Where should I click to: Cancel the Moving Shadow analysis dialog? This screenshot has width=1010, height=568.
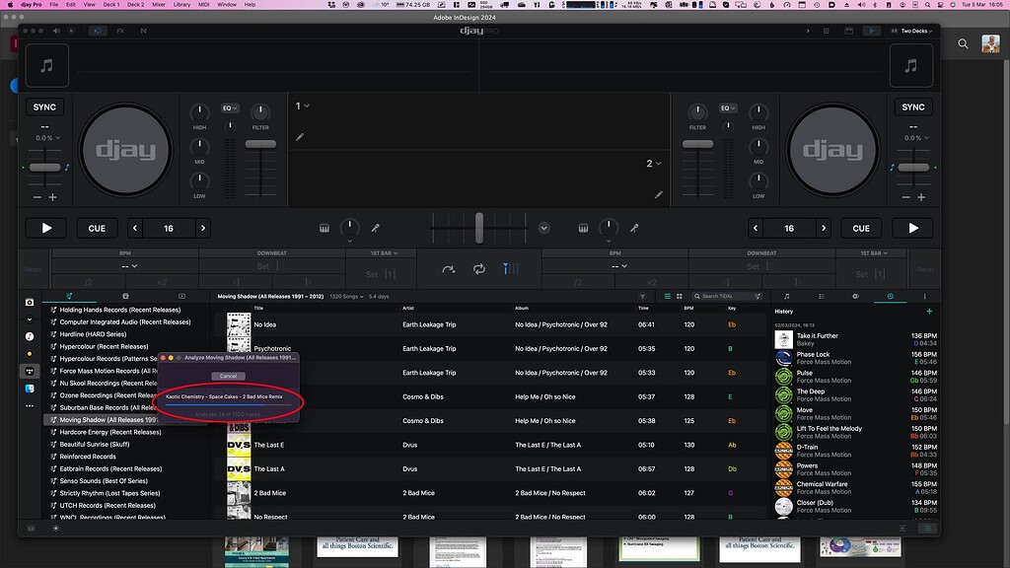pos(231,376)
